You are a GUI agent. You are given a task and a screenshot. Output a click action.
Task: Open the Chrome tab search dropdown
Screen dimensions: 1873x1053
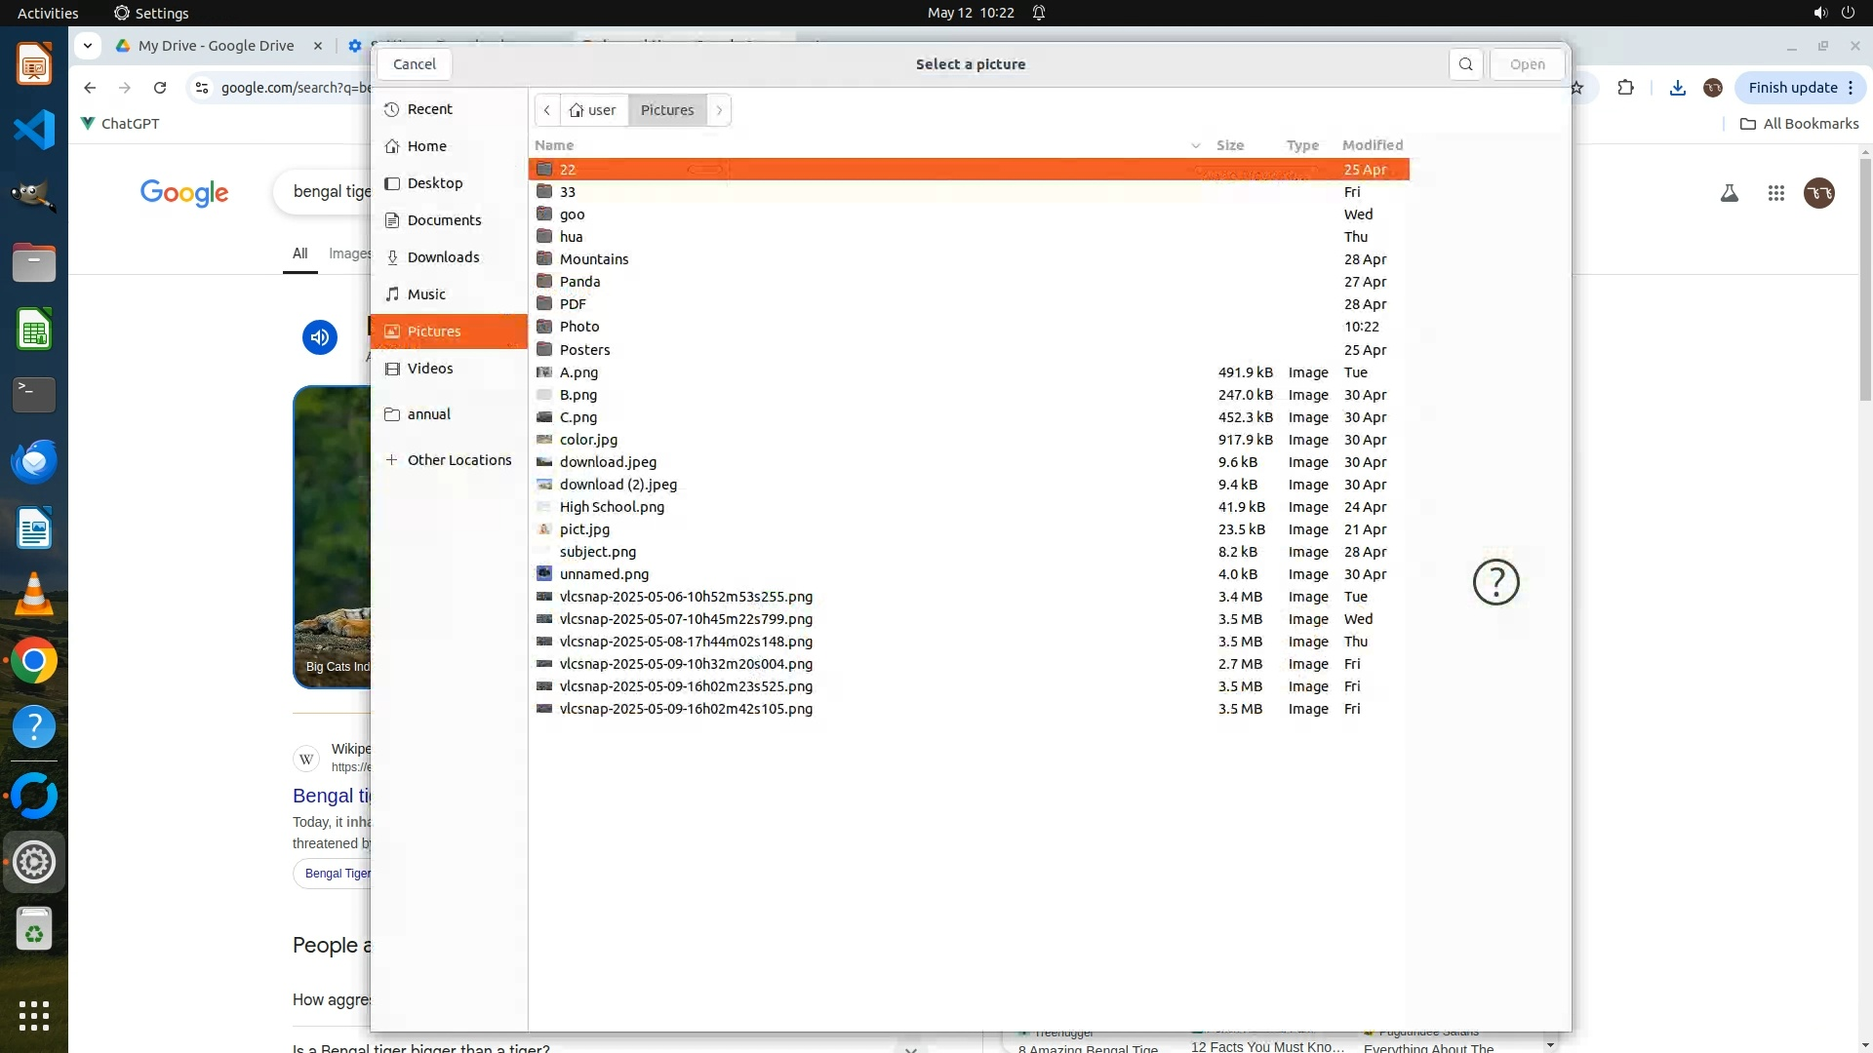(x=88, y=46)
